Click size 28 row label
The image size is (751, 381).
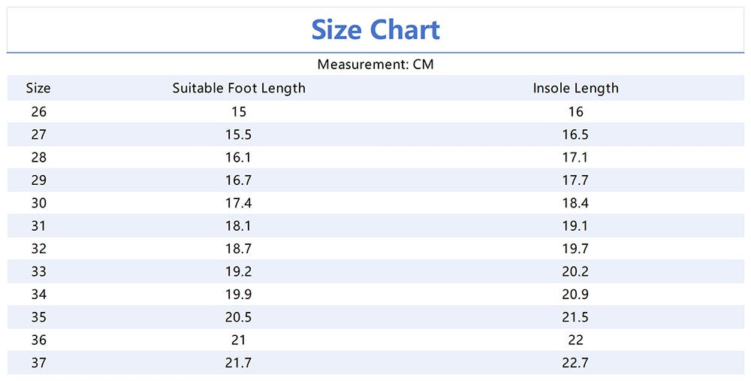click(38, 157)
